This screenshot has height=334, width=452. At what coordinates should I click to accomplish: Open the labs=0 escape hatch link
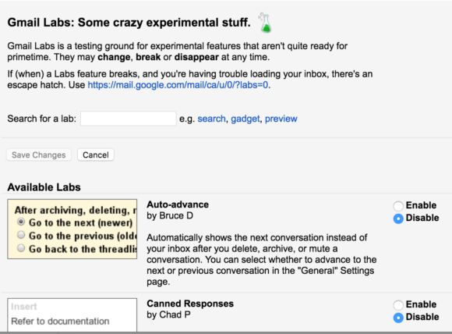[178, 85]
